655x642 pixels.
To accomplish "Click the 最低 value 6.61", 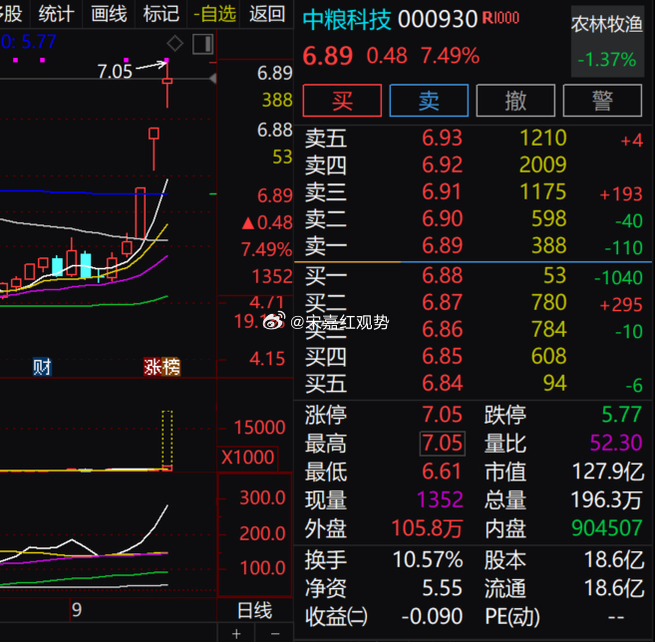I will point(441,472).
